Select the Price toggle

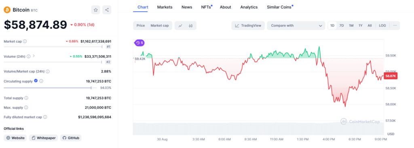(140, 25)
